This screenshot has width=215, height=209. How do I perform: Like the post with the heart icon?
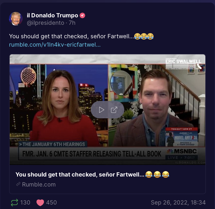[x=40, y=203]
